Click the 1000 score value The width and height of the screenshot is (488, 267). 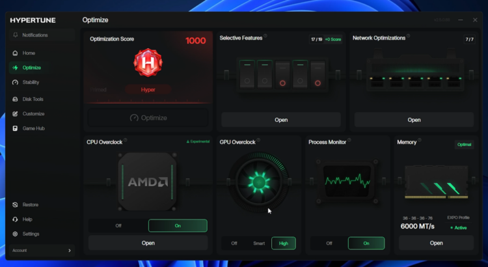pyautogui.click(x=196, y=41)
